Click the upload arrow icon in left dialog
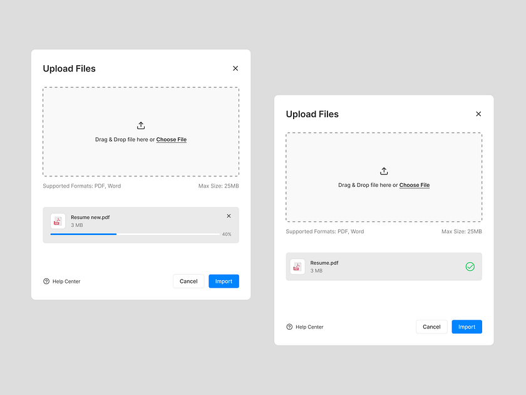526x395 pixels. click(141, 125)
